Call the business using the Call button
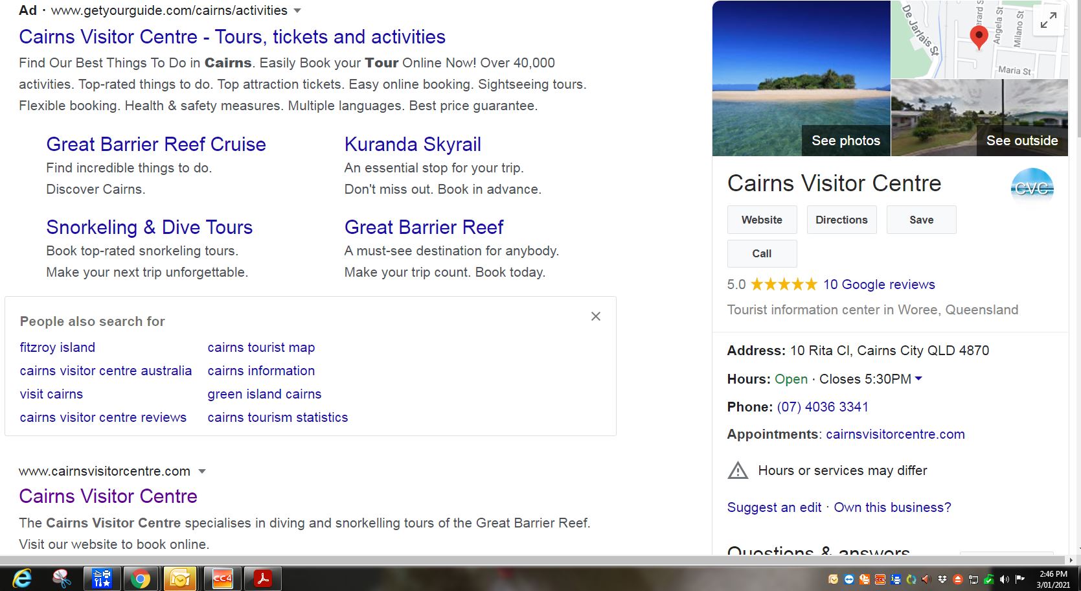1081x591 pixels. 761,253
